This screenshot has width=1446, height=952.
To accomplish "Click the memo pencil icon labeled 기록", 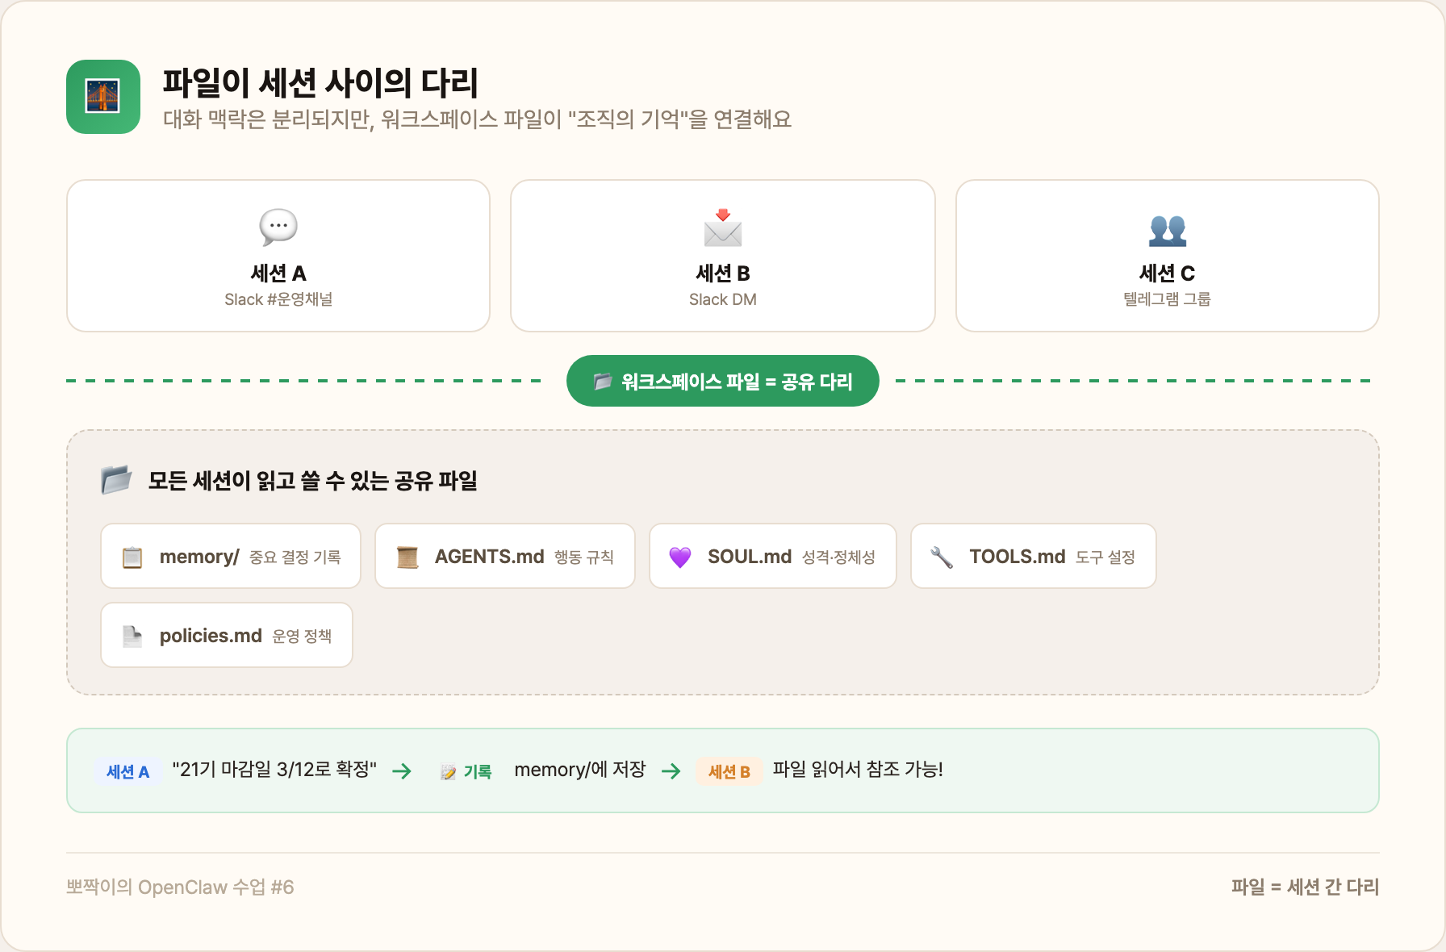I will [449, 770].
